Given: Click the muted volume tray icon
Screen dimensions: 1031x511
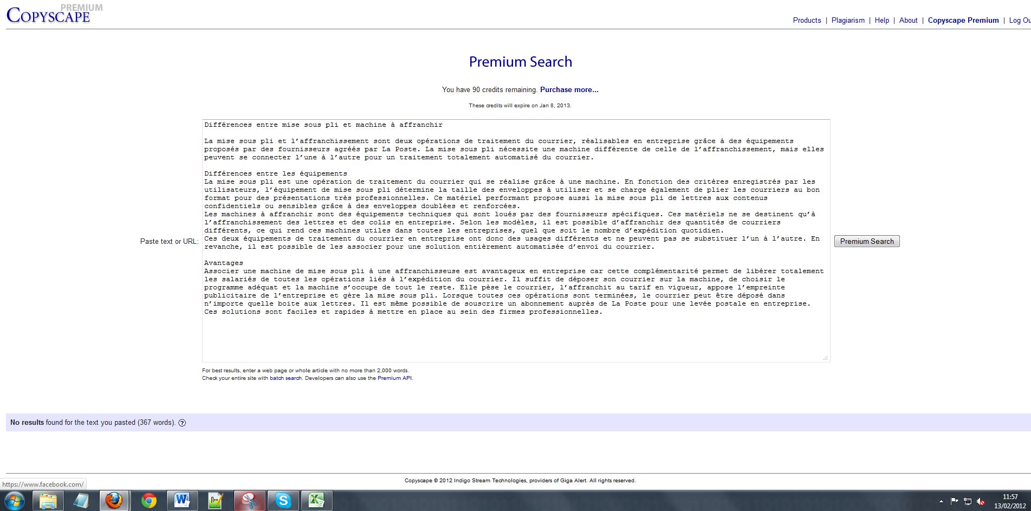Looking at the screenshot, I should (981, 502).
